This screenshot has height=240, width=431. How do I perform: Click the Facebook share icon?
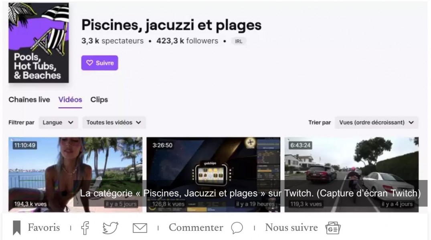coord(85,228)
